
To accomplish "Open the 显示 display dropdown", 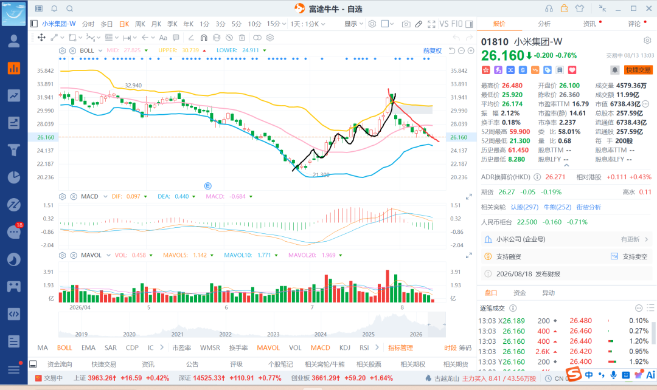I will click(x=353, y=24).
